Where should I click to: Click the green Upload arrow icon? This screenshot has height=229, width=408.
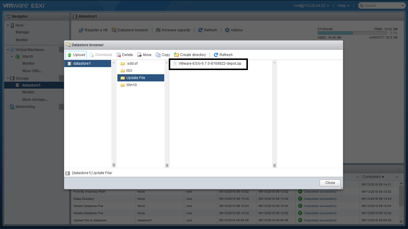(70, 55)
